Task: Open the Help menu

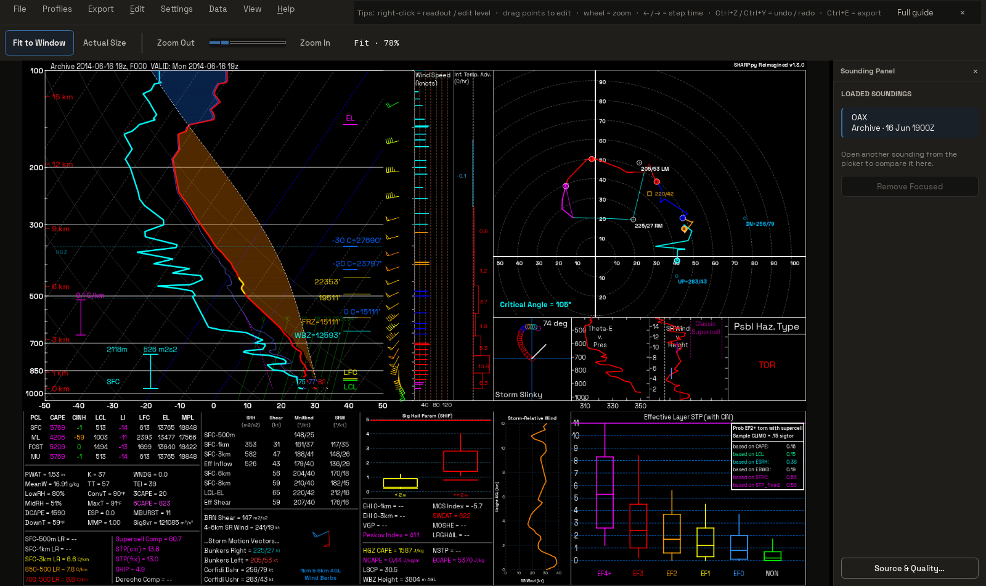Action: [285, 9]
